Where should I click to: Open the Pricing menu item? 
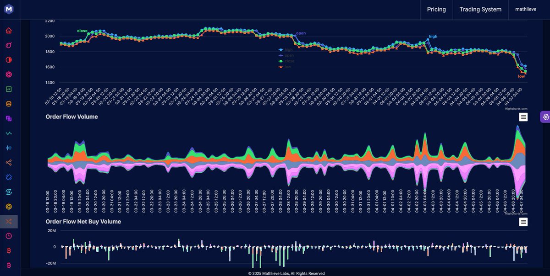436,9
